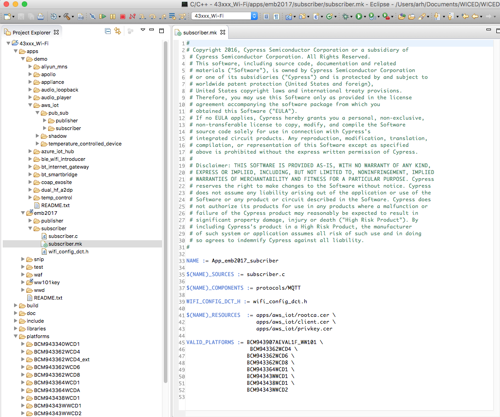Click the green Run button
500x417 pixels.
(x=359, y=16)
